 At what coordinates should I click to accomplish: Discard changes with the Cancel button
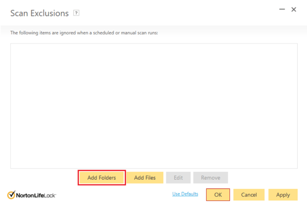pyautogui.click(x=249, y=195)
